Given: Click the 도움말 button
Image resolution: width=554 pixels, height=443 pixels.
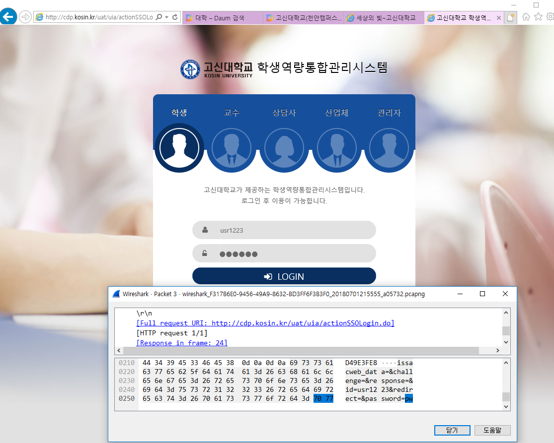Looking at the screenshot, I should click(x=492, y=430).
